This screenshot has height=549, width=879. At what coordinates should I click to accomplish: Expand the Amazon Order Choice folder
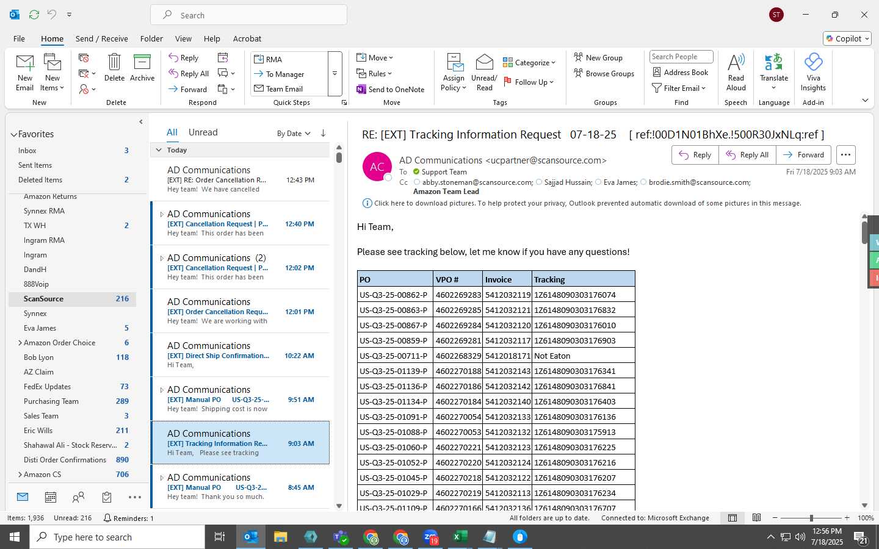[20, 343]
